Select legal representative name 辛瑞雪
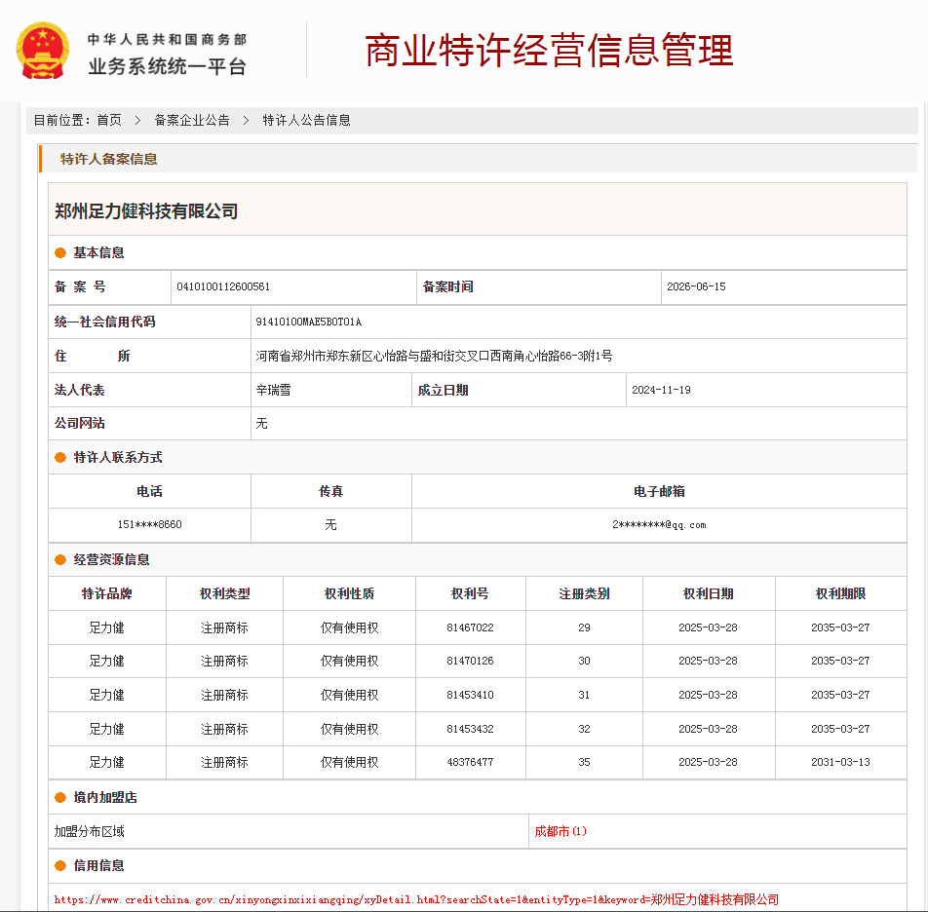This screenshot has height=912, width=928. point(273,391)
